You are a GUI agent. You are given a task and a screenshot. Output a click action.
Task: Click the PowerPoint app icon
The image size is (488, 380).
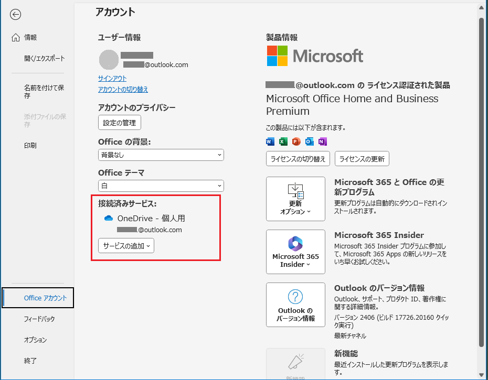click(x=296, y=142)
